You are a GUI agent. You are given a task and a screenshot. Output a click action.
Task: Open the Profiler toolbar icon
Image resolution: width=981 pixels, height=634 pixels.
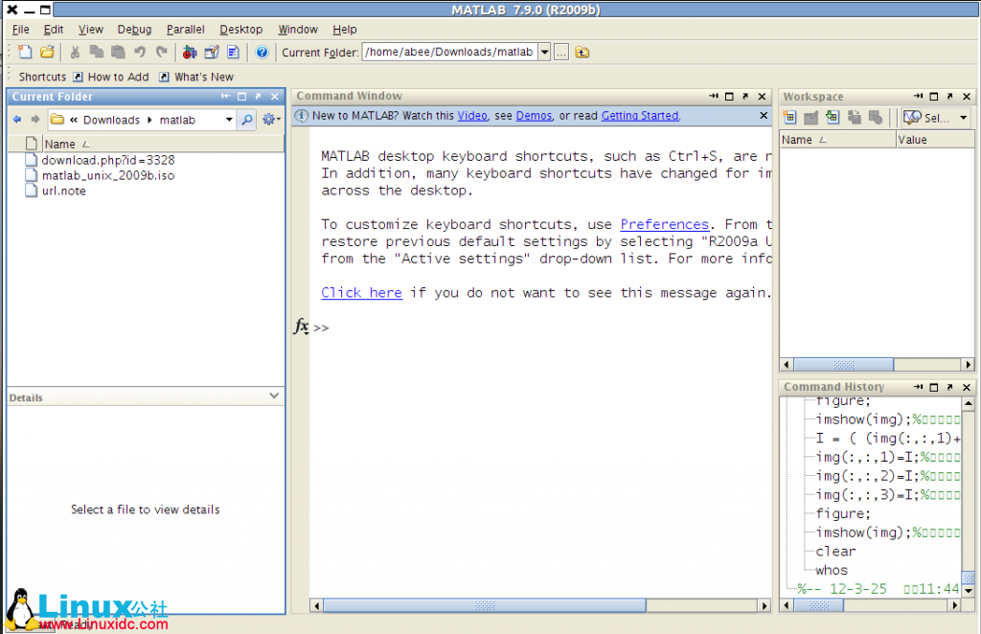233,52
